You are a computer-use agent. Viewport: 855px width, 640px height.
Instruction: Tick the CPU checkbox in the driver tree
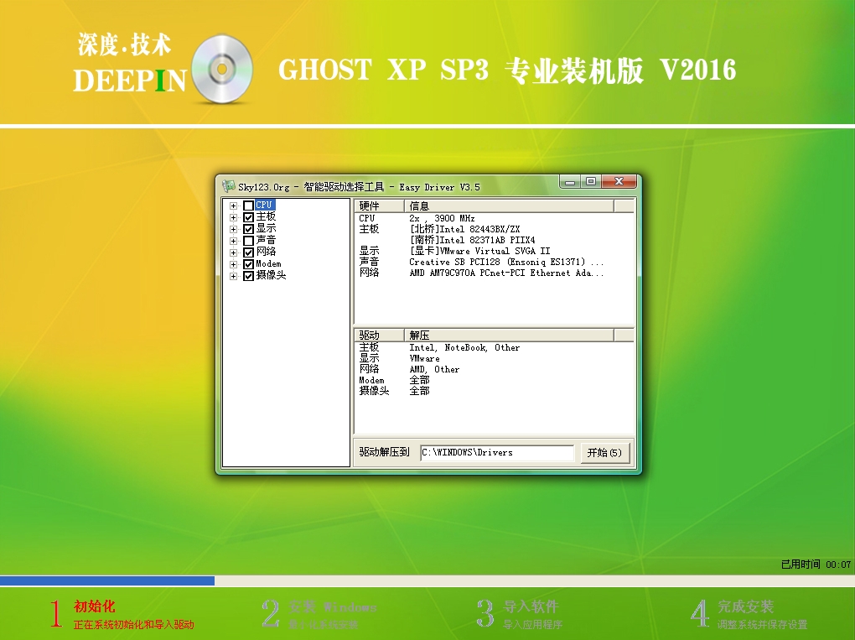[248, 206]
